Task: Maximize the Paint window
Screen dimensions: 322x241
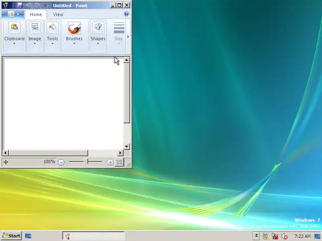Action: [x=120, y=5]
